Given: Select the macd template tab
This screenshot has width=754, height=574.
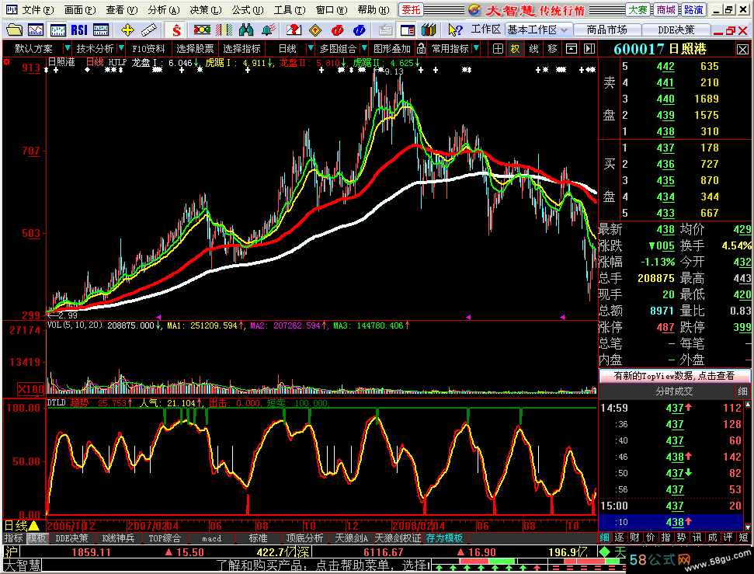Looking at the screenshot, I should [211, 538].
